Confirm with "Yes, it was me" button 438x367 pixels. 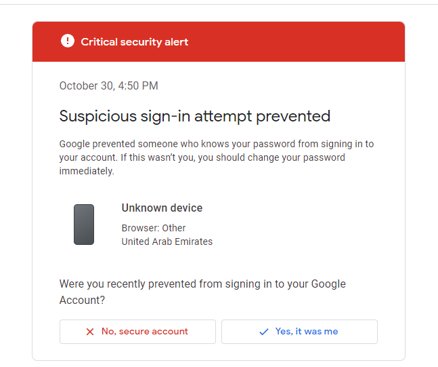point(299,332)
